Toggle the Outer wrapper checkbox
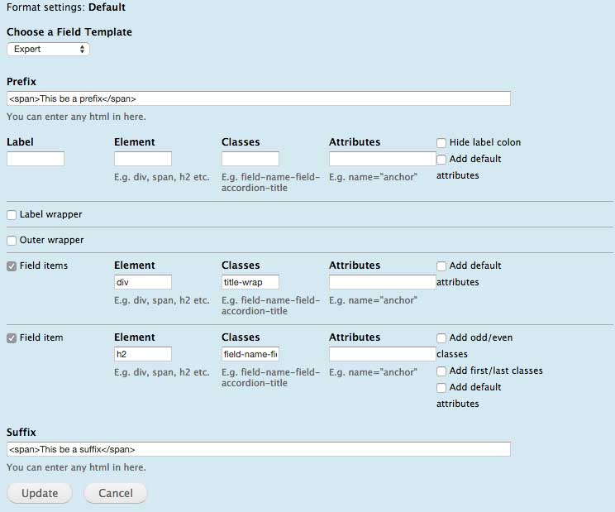Viewport: 615px width, 512px height. pos(12,241)
